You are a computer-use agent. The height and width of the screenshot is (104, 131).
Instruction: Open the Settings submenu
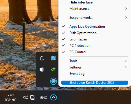[95, 67]
